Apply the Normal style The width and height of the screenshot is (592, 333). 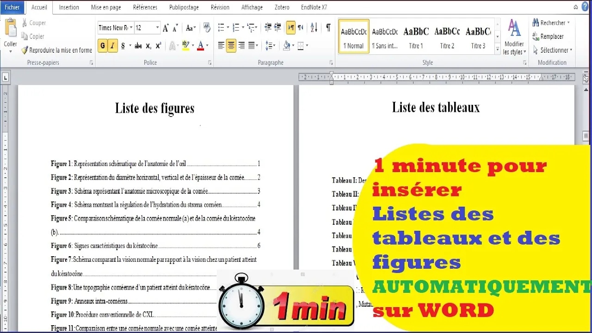pos(354,37)
